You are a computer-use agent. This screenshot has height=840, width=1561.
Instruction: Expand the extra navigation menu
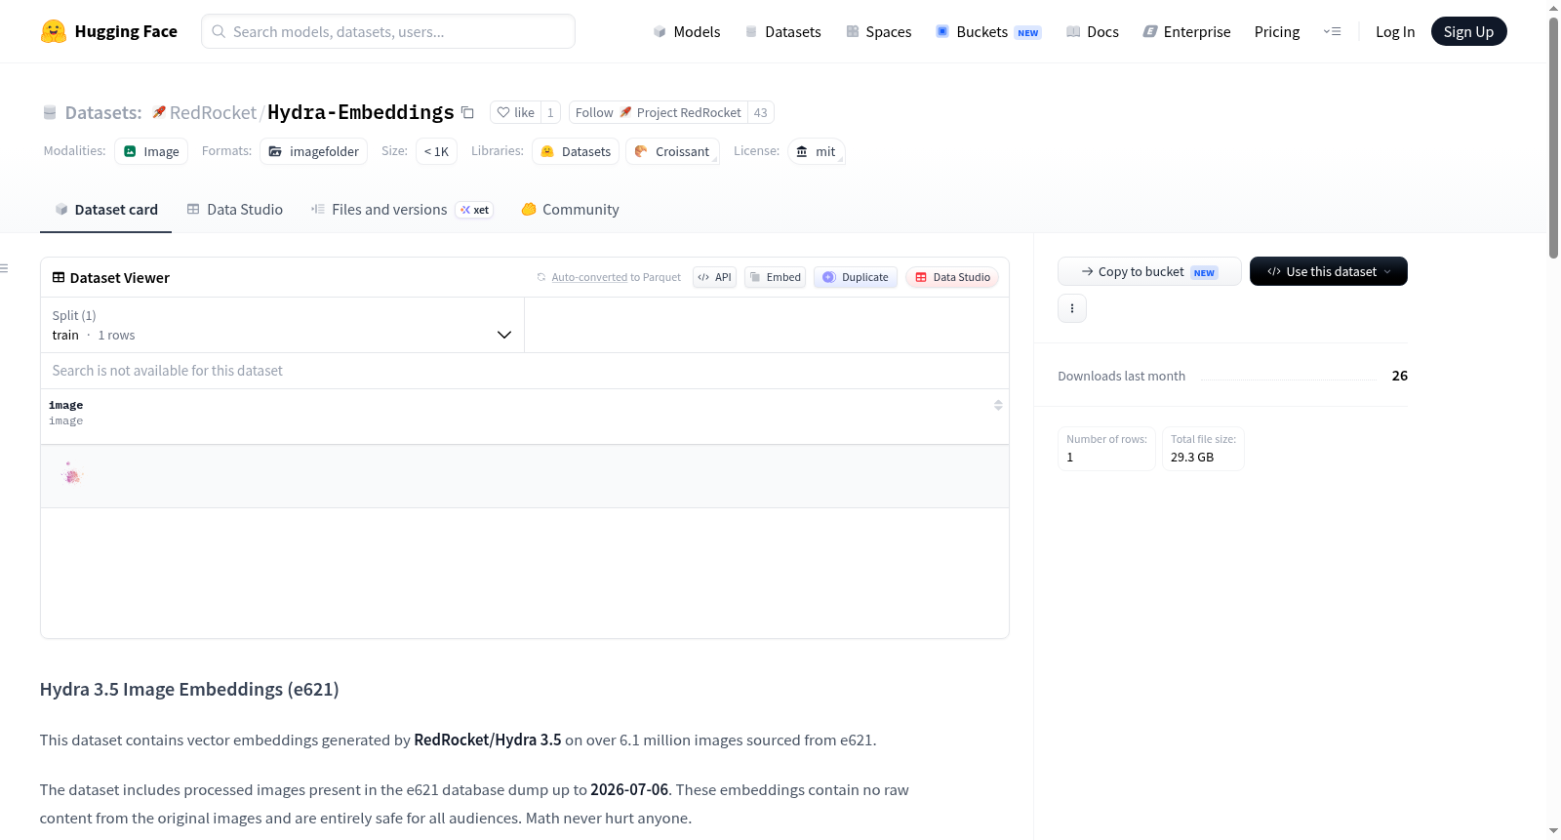click(1332, 31)
